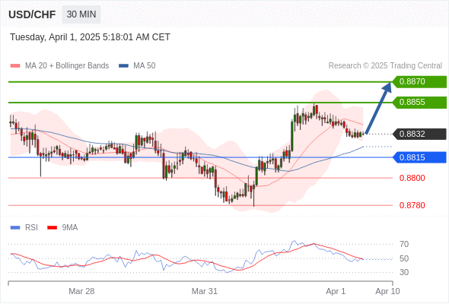Click the Apr 1 date axis marker
449x304 pixels.
(x=336, y=291)
